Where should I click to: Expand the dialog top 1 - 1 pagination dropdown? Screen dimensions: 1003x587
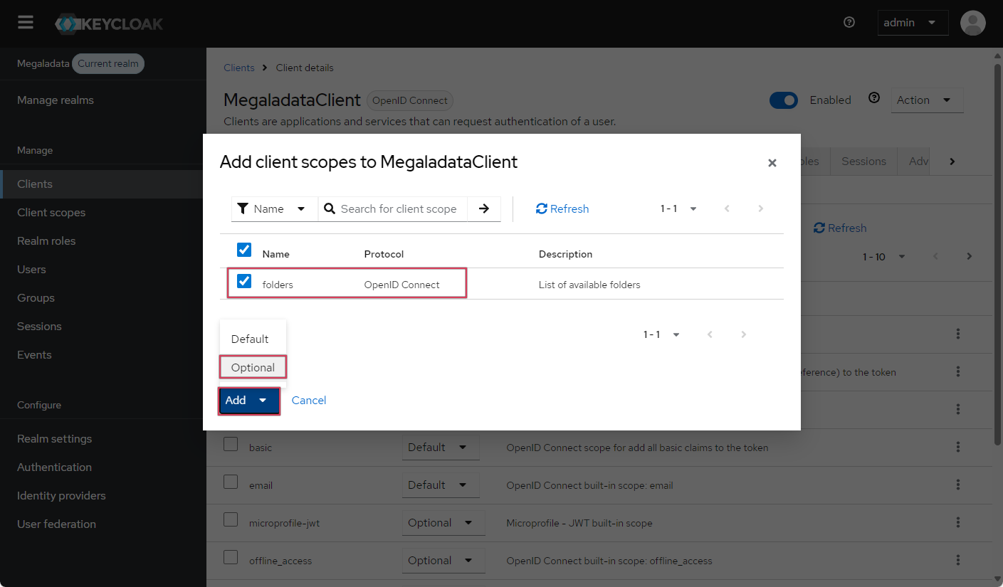pyautogui.click(x=678, y=208)
